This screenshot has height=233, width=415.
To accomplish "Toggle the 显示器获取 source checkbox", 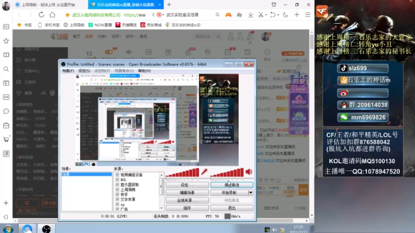I will (x=117, y=185).
